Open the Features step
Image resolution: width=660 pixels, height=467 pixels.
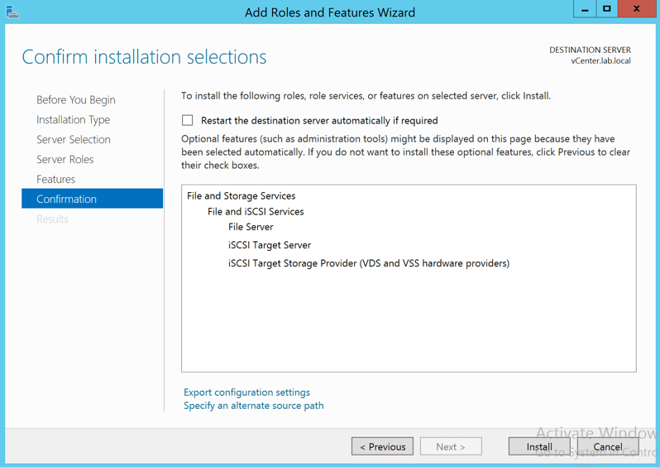pyautogui.click(x=55, y=179)
